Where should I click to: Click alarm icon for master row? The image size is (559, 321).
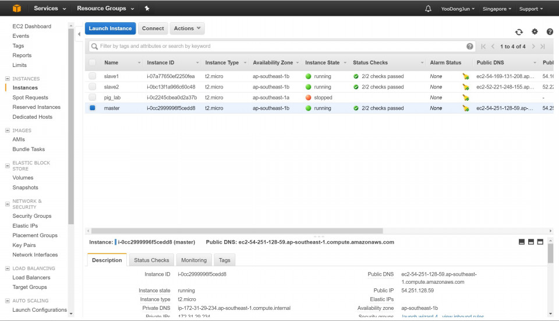point(466,108)
